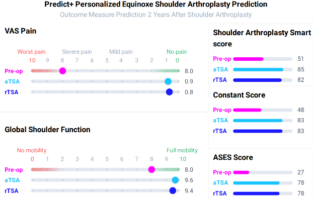Click the aTSA ASES Score bar

click(263, 183)
